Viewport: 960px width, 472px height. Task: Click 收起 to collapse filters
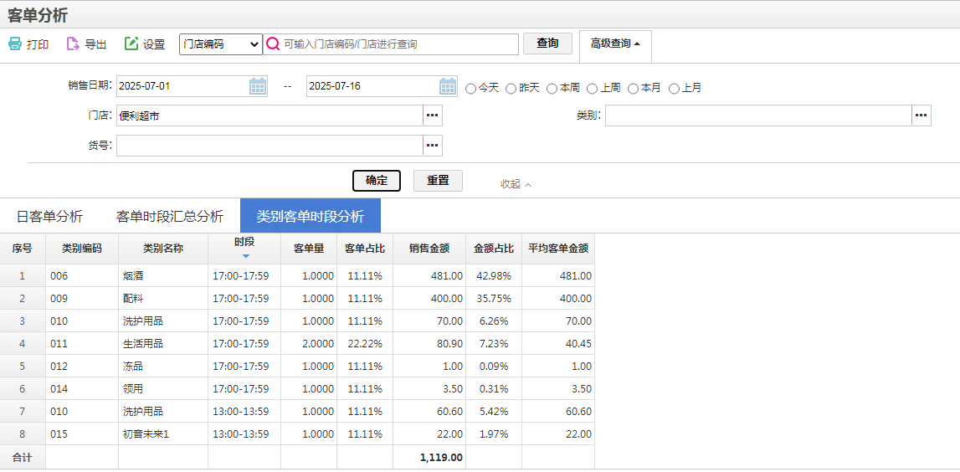pos(516,183)
